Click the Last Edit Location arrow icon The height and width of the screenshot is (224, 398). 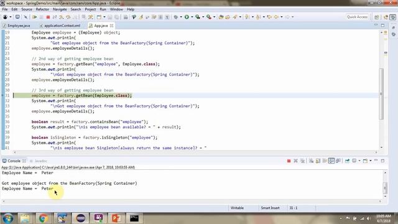[269, 17]
